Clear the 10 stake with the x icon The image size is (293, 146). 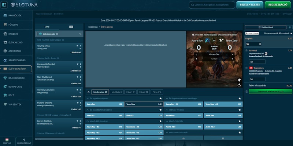click(260, 44)
